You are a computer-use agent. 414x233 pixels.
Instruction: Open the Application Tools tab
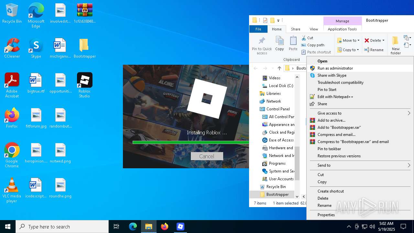click(x=342, y=29)
